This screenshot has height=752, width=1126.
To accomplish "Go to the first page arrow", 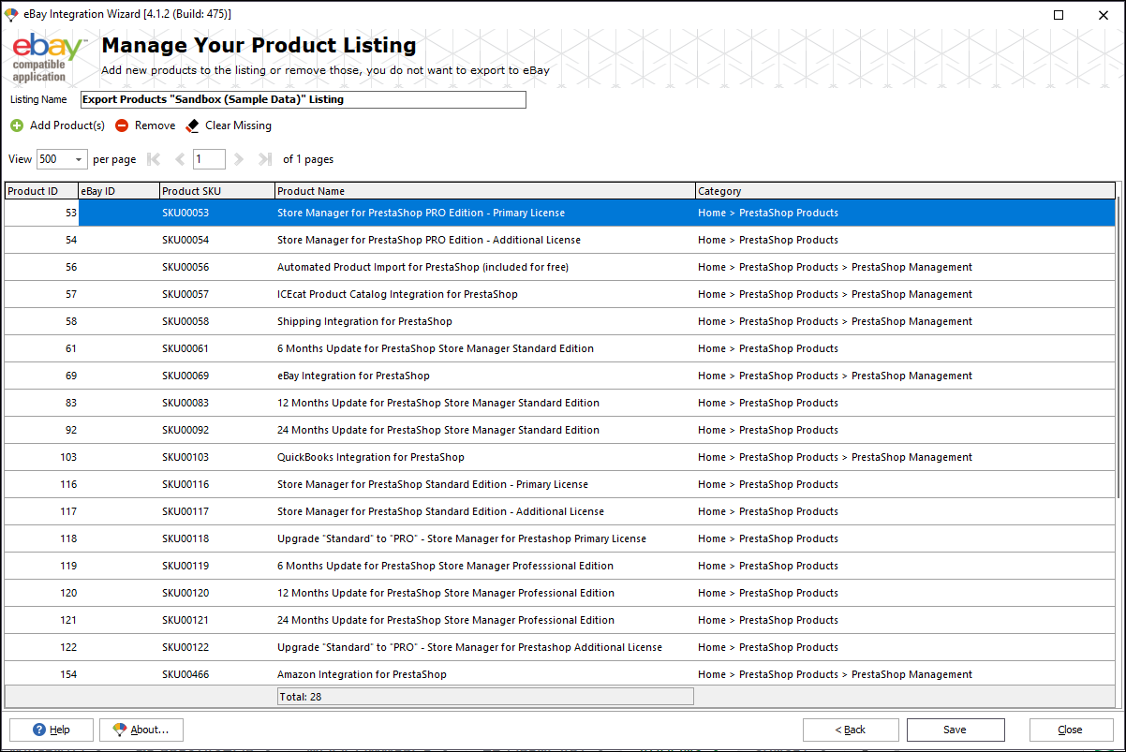I will (x=155, y=159).
